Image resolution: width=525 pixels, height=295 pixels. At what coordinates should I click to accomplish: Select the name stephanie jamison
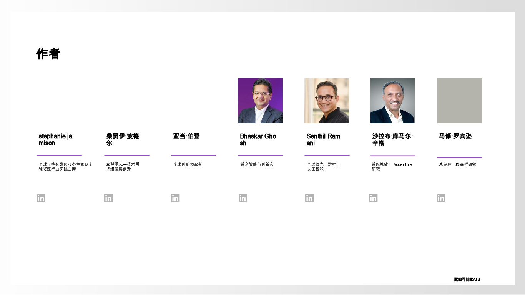55,139
